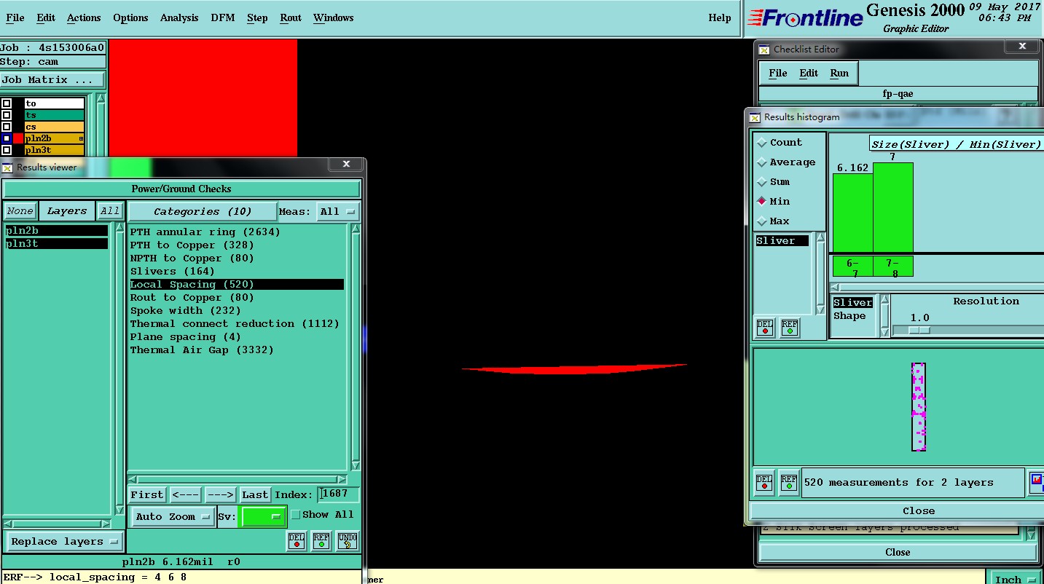Click the small marker on pln2b layer row
The image size is (1044, 584).
tap(81, 138)
